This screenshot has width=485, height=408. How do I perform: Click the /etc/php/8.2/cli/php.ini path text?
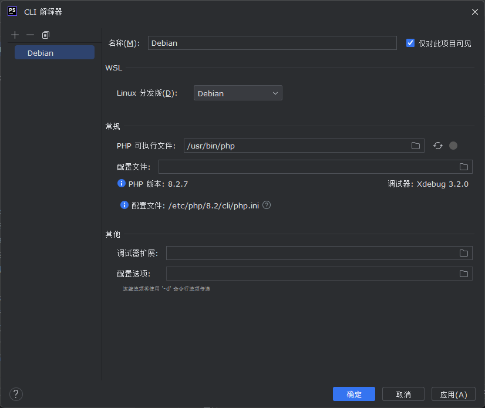[x=213, y=205]
